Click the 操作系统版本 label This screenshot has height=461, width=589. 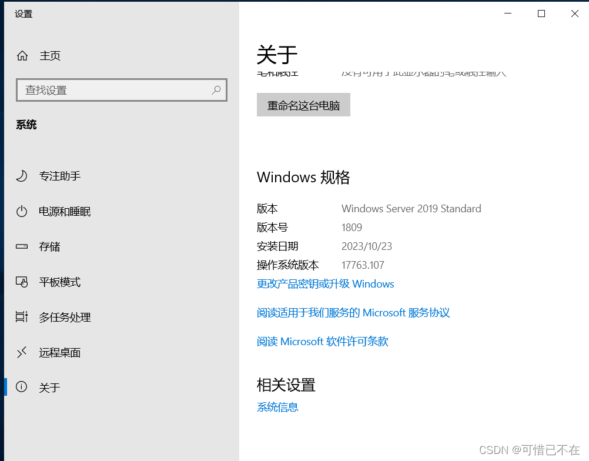tap(287, 265)
